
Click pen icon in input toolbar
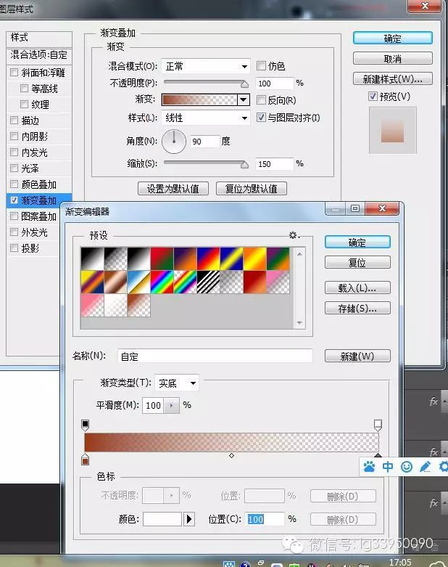coord(426,467)
